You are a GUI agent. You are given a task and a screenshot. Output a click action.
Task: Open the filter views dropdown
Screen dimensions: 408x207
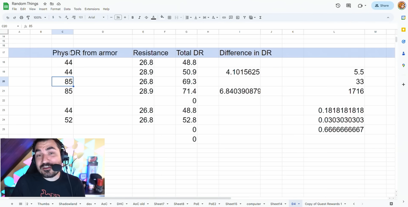[x=252, y=17]
